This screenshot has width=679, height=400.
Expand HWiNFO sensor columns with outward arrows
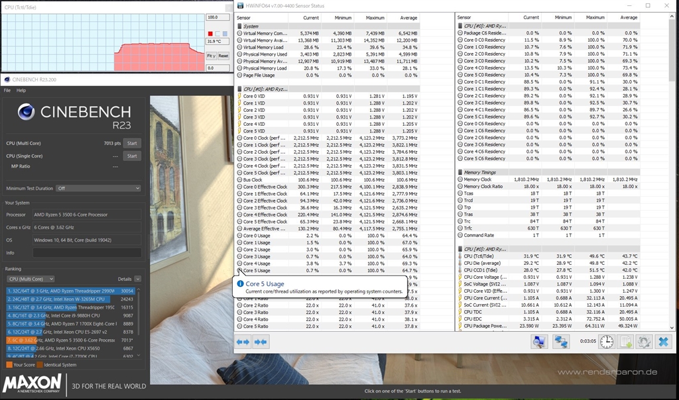coord(243,342)
